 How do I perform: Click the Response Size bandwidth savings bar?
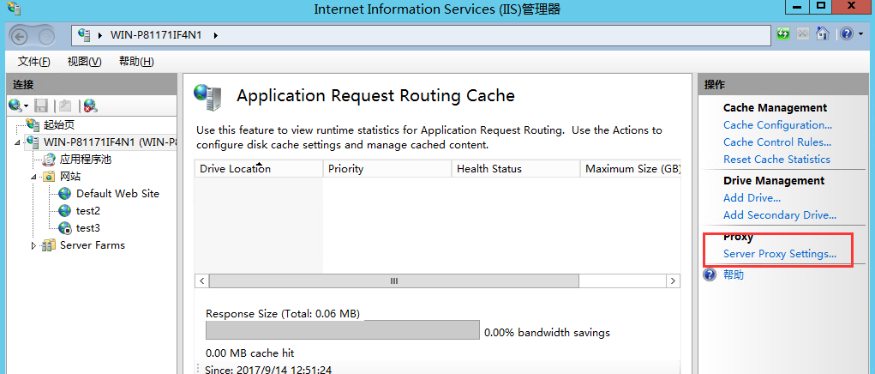(343, 330)
